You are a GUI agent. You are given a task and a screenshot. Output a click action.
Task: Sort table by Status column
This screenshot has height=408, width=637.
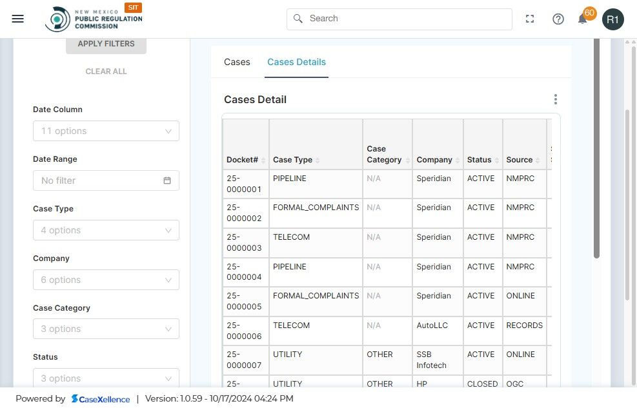coord(496,160)
